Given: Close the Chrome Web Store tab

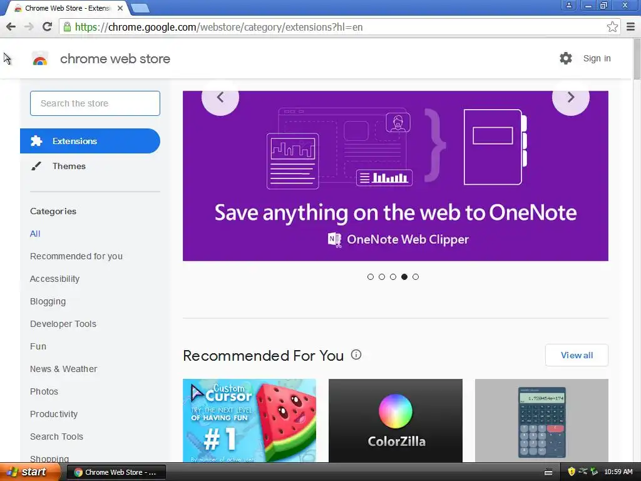Looking at the screenshot, I should 120,8.
